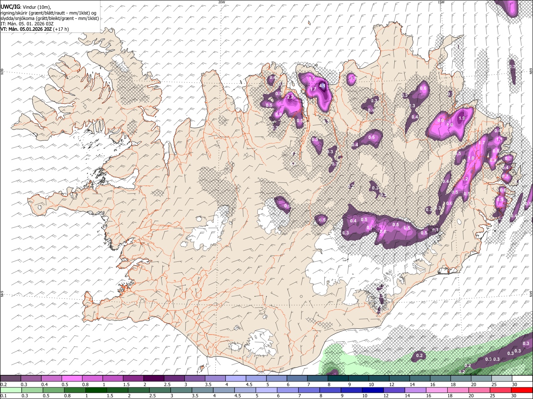533x399 pixels.
Task: Select the "rigning/skúrir (grænt/blátt/rautt - mm/1klst) og" line
Action: [x=49, y=12]
